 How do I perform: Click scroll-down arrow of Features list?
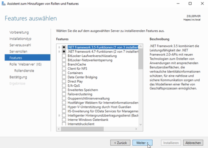tap(140, 123)
